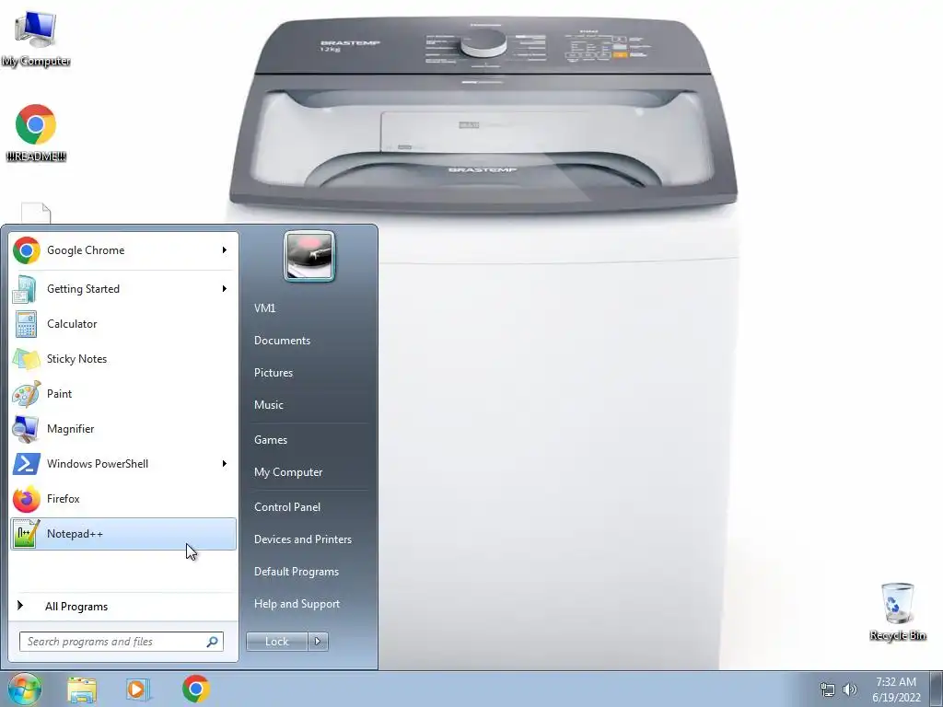Launch Paint from the Start menu
The height and width of the screenshot is (707, 943).
(123, 393)
